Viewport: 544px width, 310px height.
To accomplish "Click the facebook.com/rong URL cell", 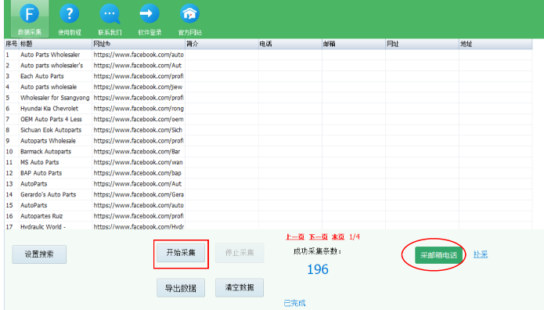I will pyautogui.click(x=139, y=108).
